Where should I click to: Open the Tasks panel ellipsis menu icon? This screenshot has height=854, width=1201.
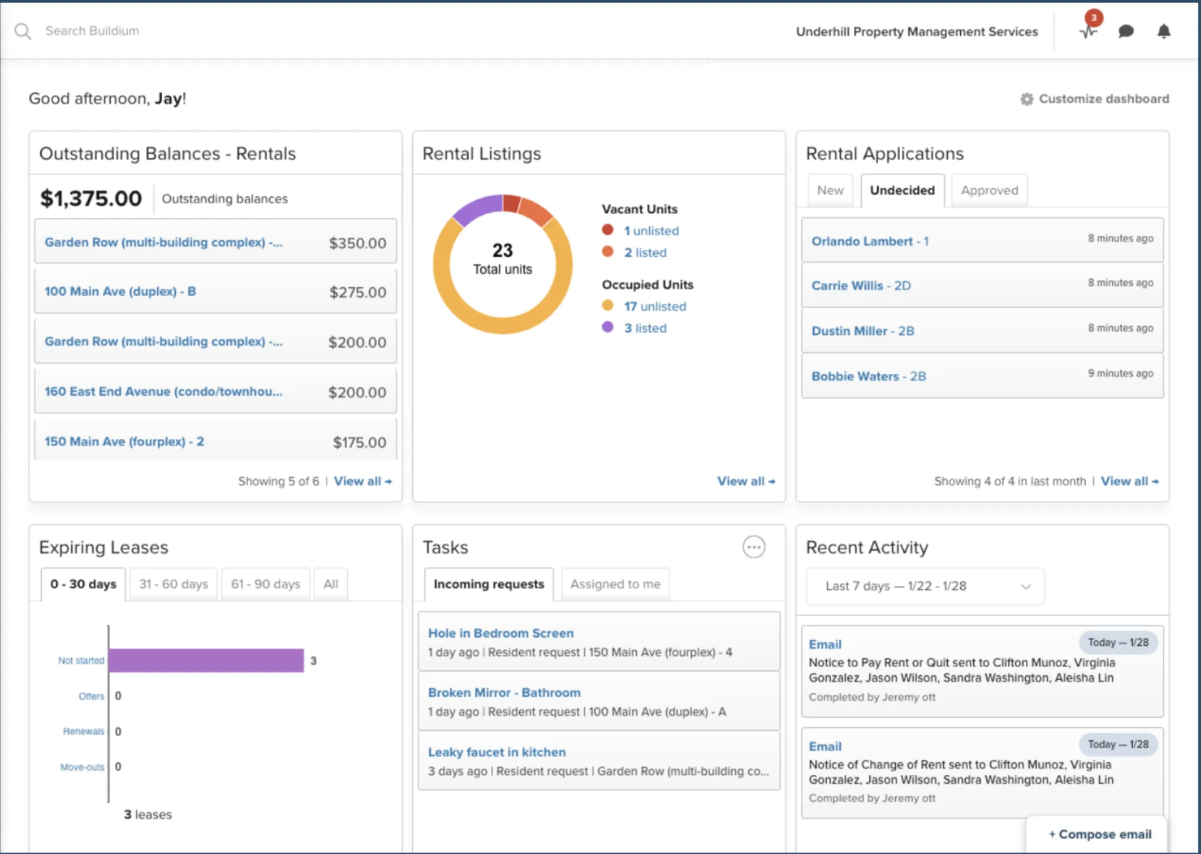pyautogui.click(x=754, y=547)
